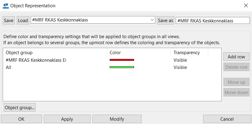Image resolution: width=252 pixels, height=124 pixels.
Task: Open the green color swatch for All
Action: tap(122, 67)
